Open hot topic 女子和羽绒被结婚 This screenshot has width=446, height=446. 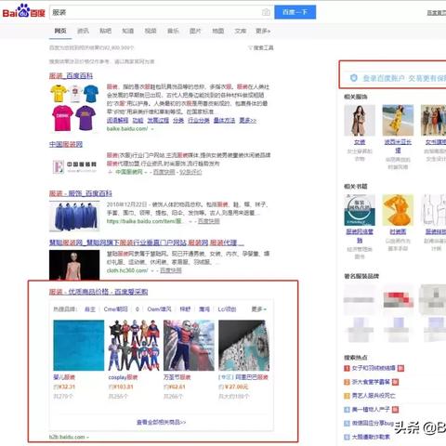coord(374,368)
